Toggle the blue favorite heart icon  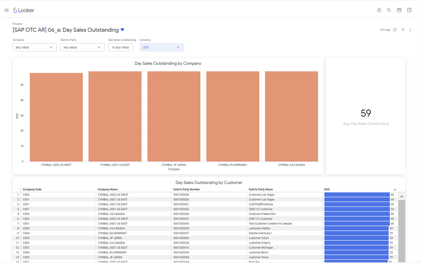click(x=122, y=30)
